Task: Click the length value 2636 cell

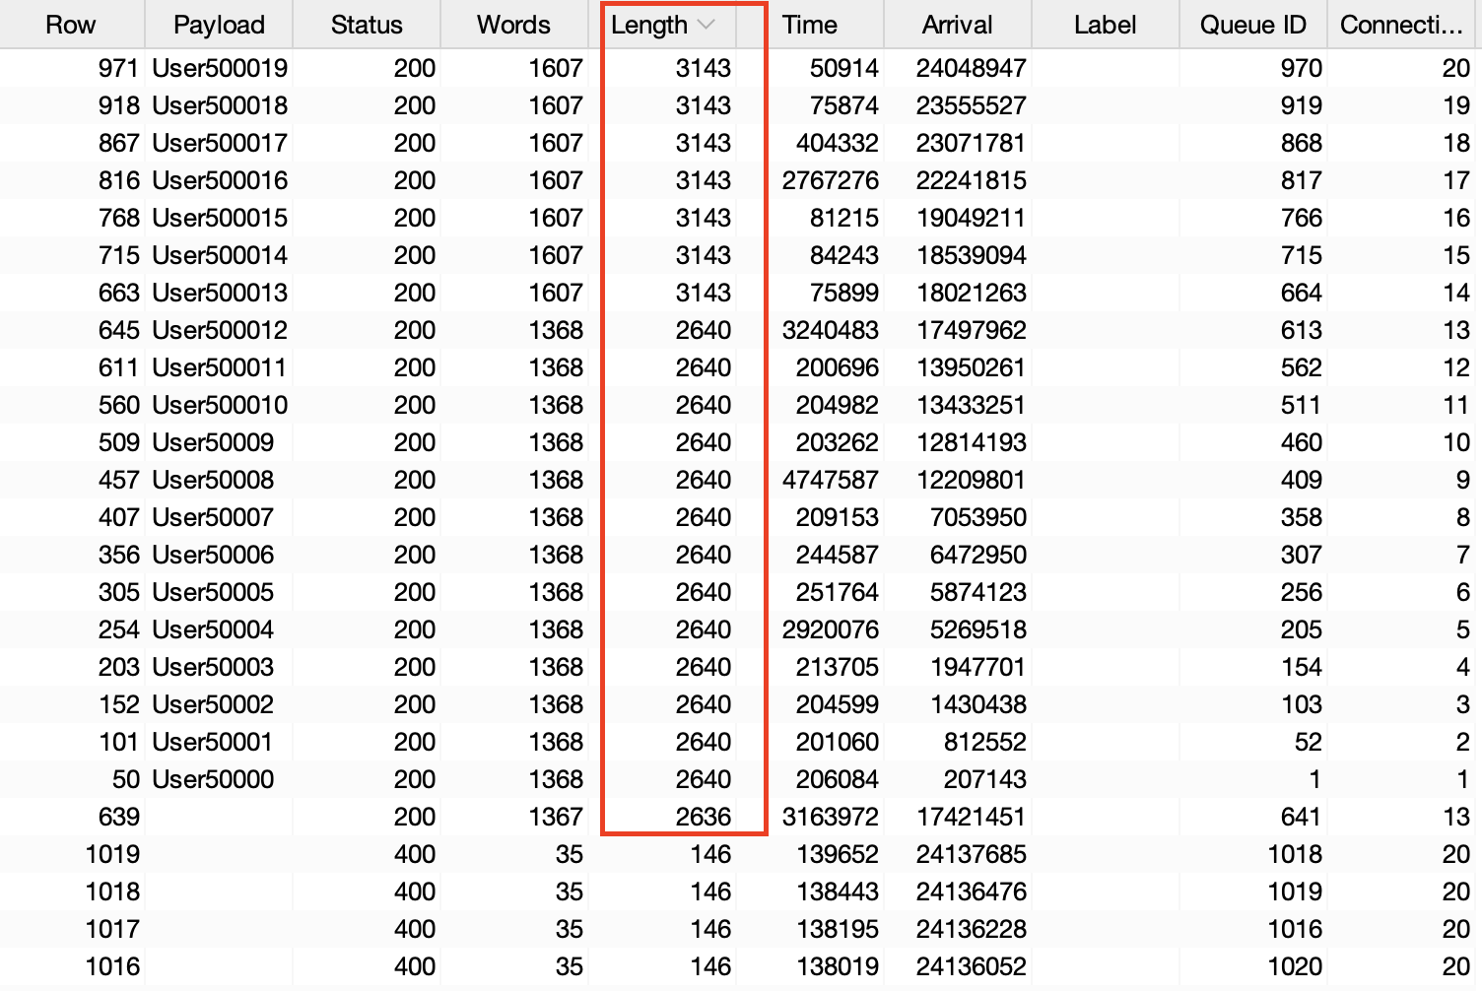Action: click(703, 817)
